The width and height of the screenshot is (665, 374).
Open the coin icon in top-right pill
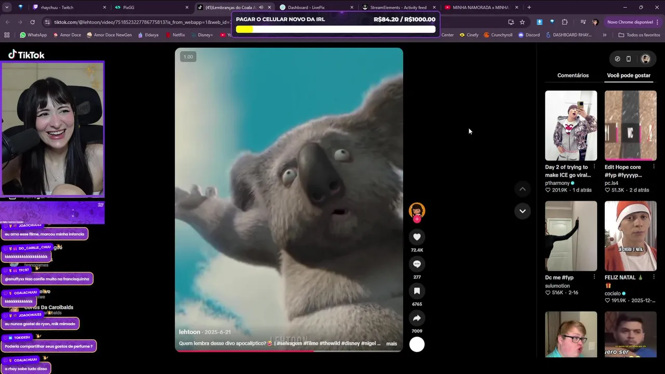pos(617,59)
